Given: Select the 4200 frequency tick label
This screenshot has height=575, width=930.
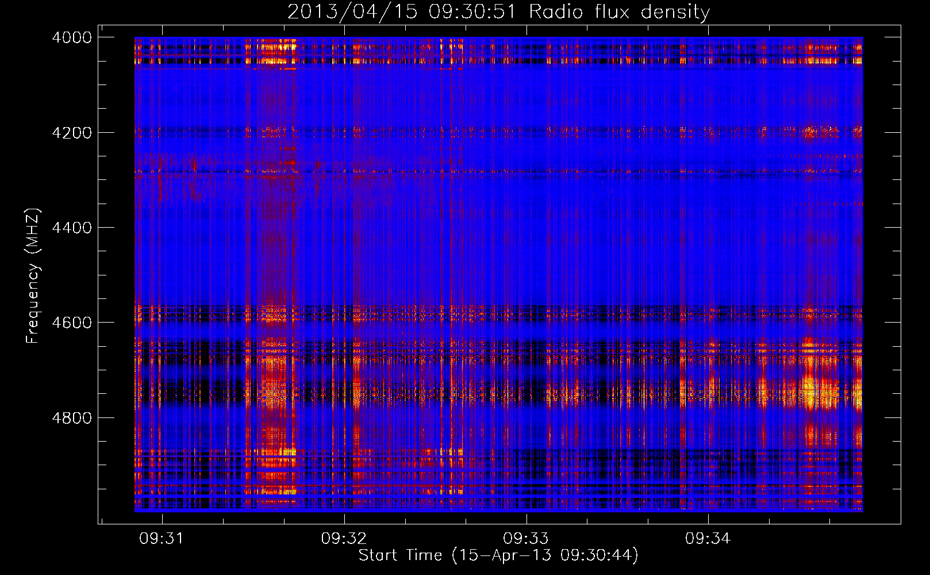Looking at the screenshot, I should [72, 133].
